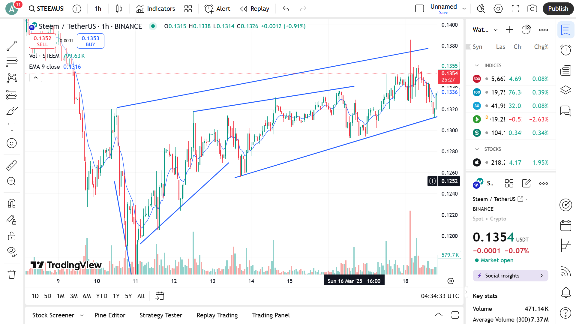
Task: Start bar Replay mode
Action: pos(255,9)
